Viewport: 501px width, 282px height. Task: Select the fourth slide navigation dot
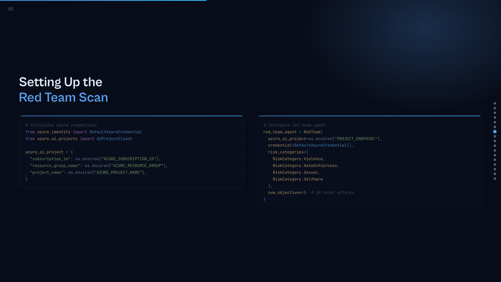coord(495,118)
